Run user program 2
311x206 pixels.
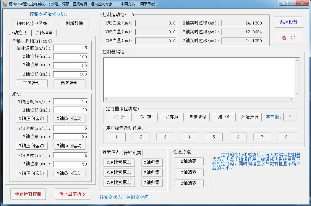[x=141, y=137]
